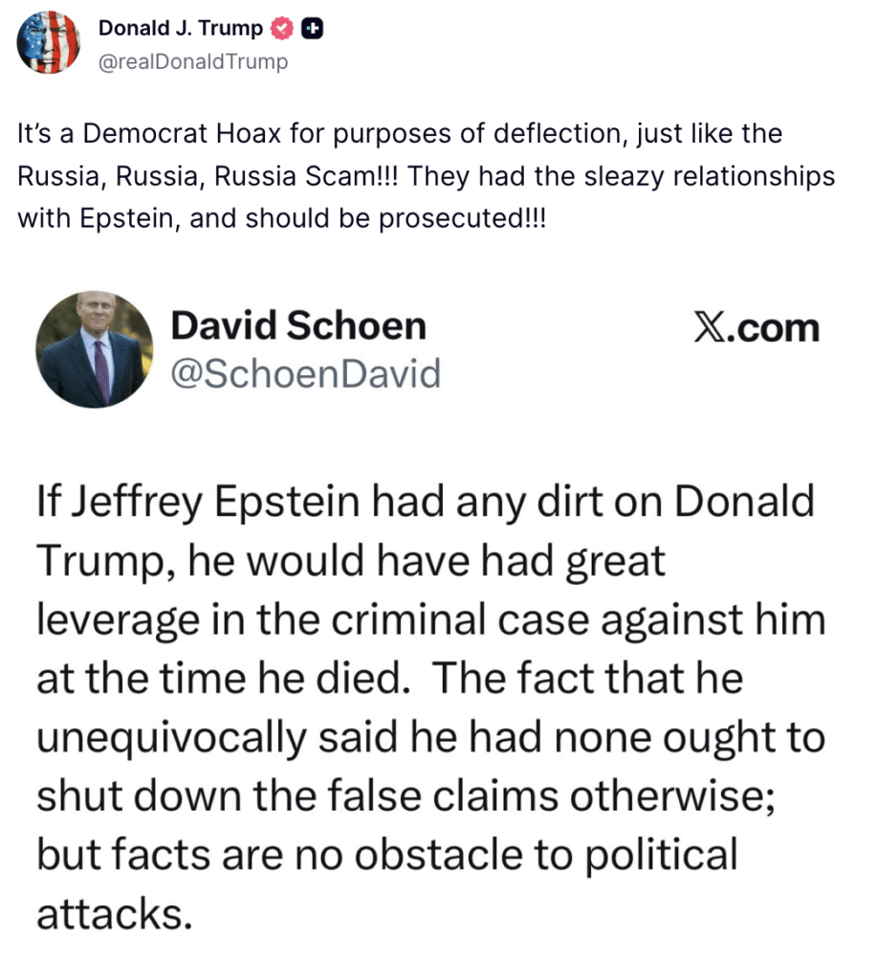Screen dimensions: 877x980
Task: Click the David Schoen author name
Action: (x=297, y=327)
